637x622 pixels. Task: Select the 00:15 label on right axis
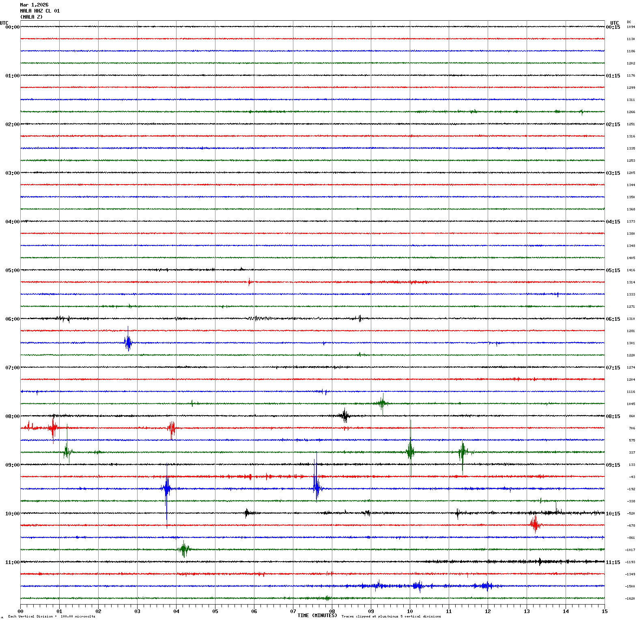coord(613,27)
